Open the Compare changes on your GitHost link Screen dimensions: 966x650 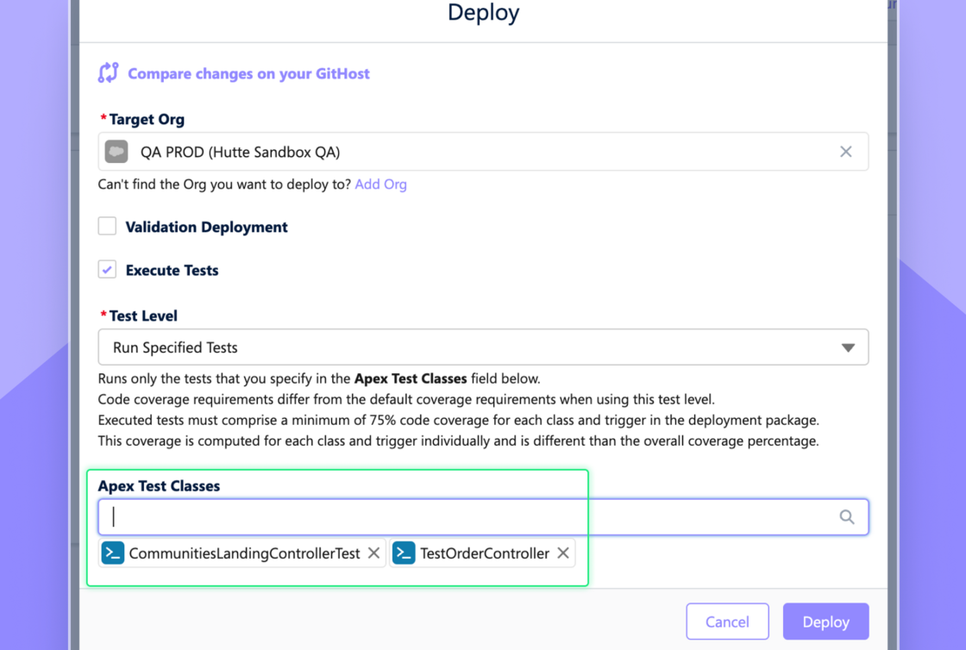[x=248, y=74]
